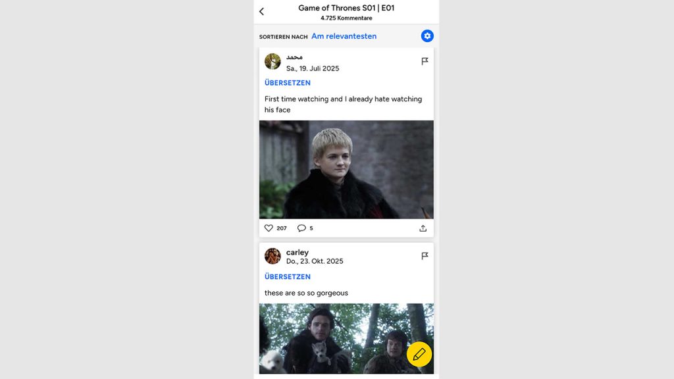Tap the 'SORTIEREN NACH' label

tap(283, 37)
